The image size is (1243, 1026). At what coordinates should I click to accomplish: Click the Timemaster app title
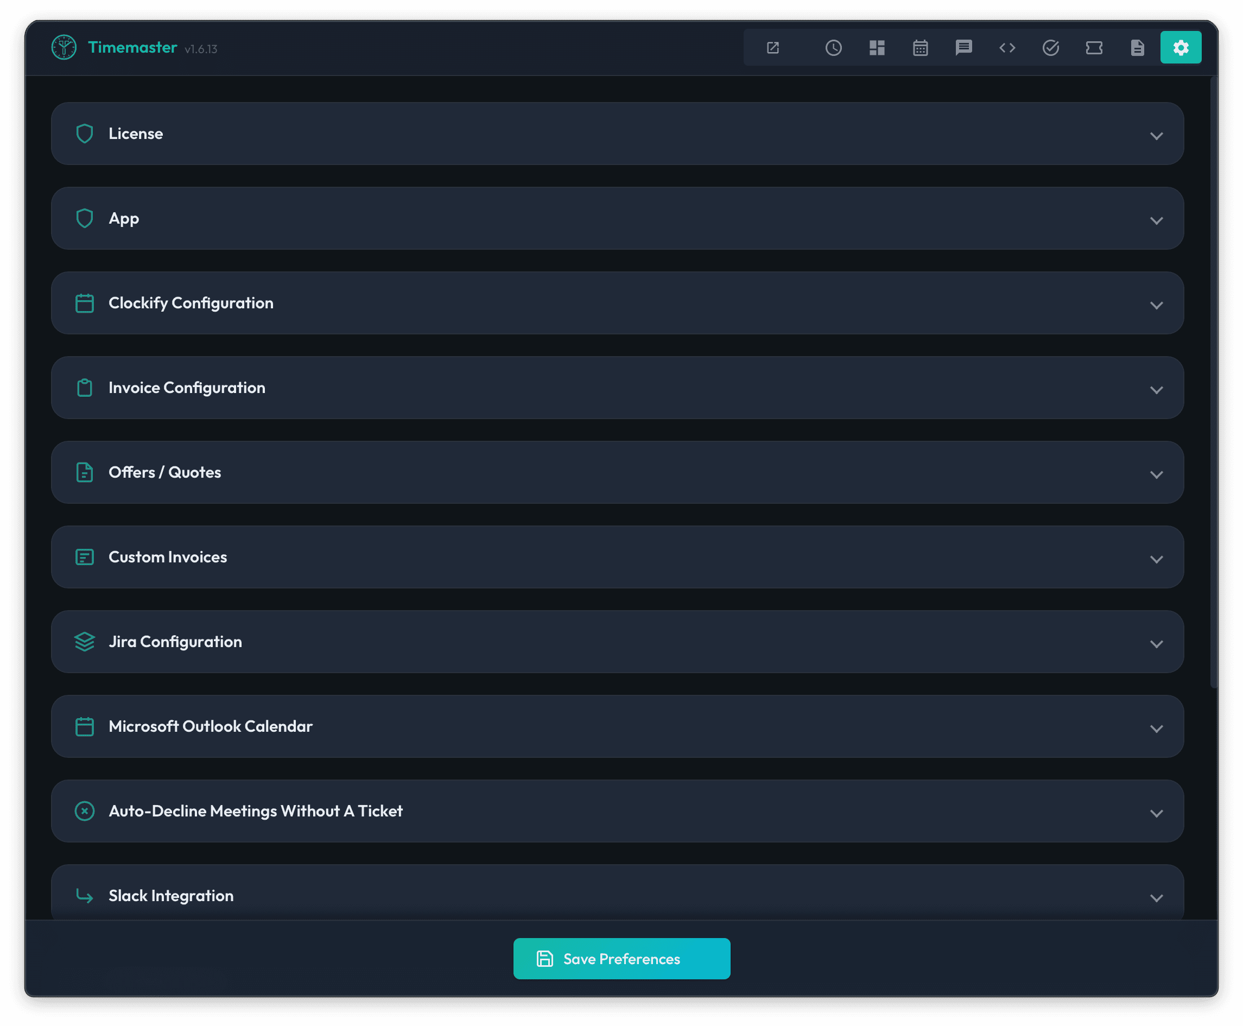click(132, 47)
